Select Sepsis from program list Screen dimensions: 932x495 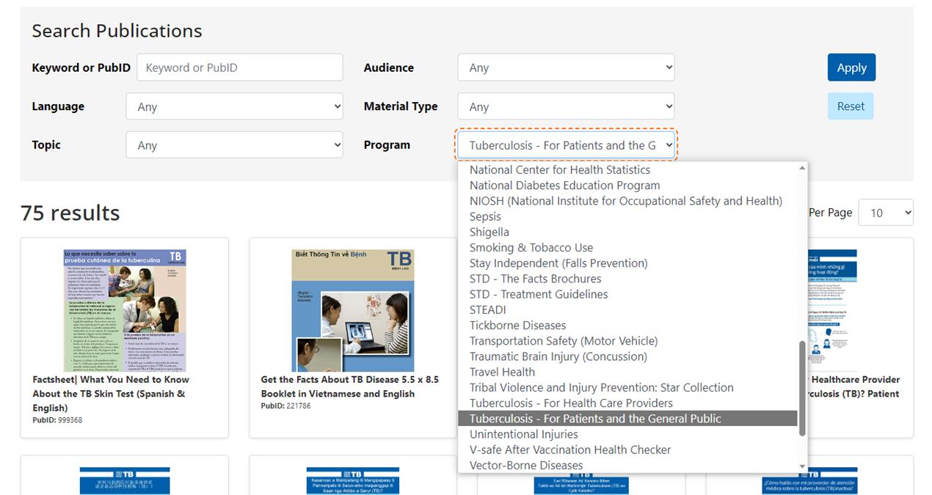click(x=627, y=216)
